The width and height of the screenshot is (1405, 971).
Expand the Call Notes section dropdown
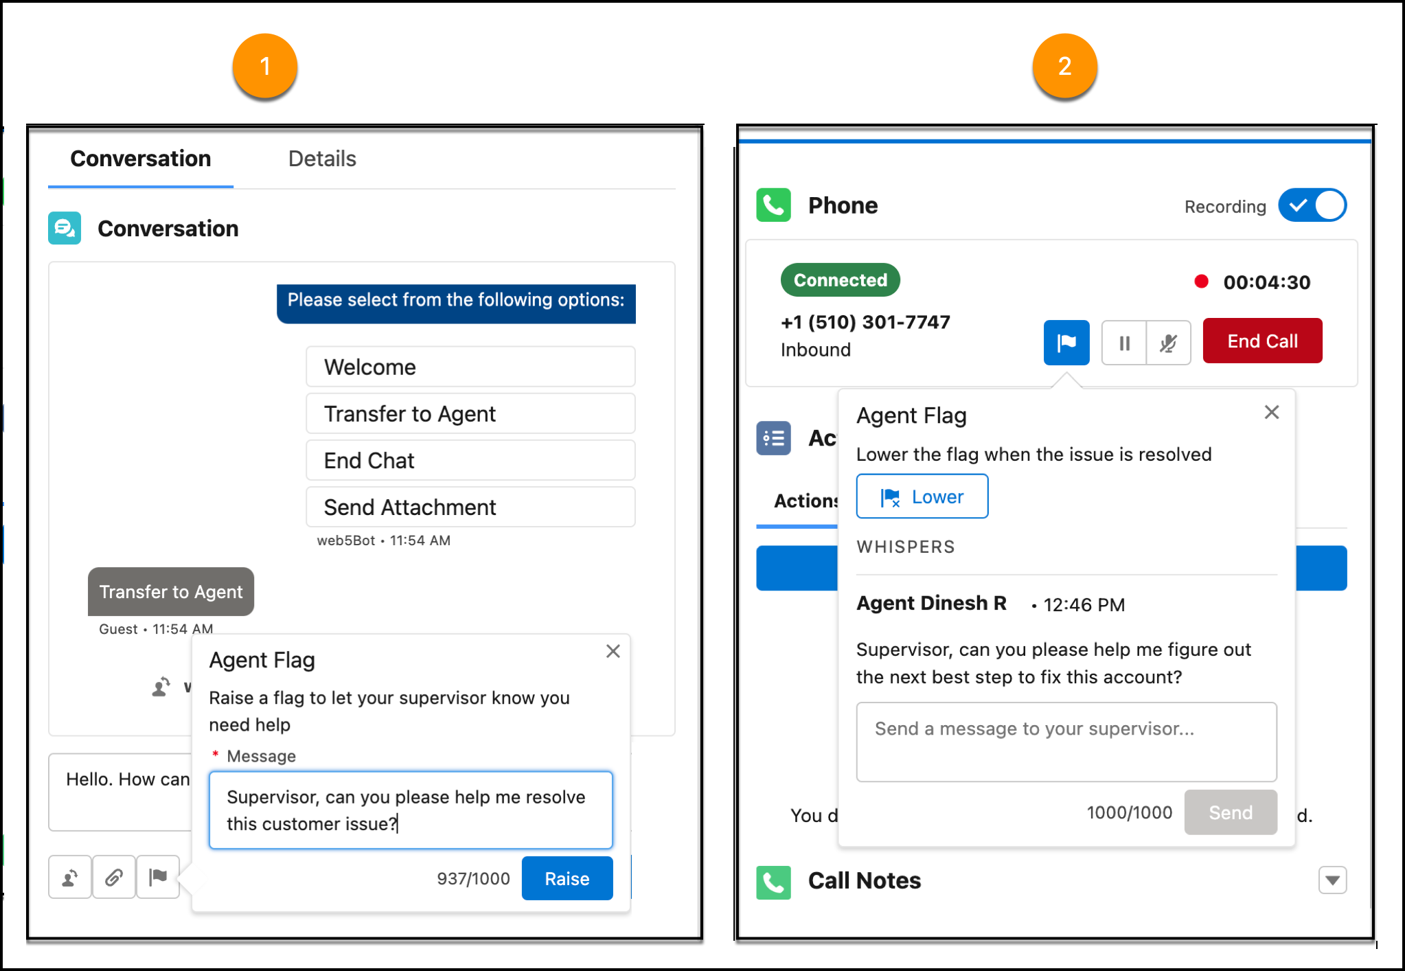click(x=1333, y=880)
